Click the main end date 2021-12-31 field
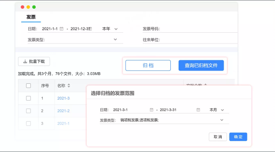 [x=81, y=29]
